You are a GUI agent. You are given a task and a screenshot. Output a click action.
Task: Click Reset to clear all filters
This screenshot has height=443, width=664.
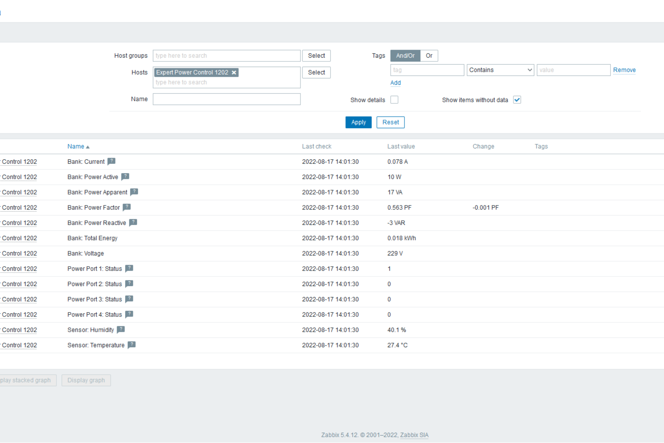point(390,122)
